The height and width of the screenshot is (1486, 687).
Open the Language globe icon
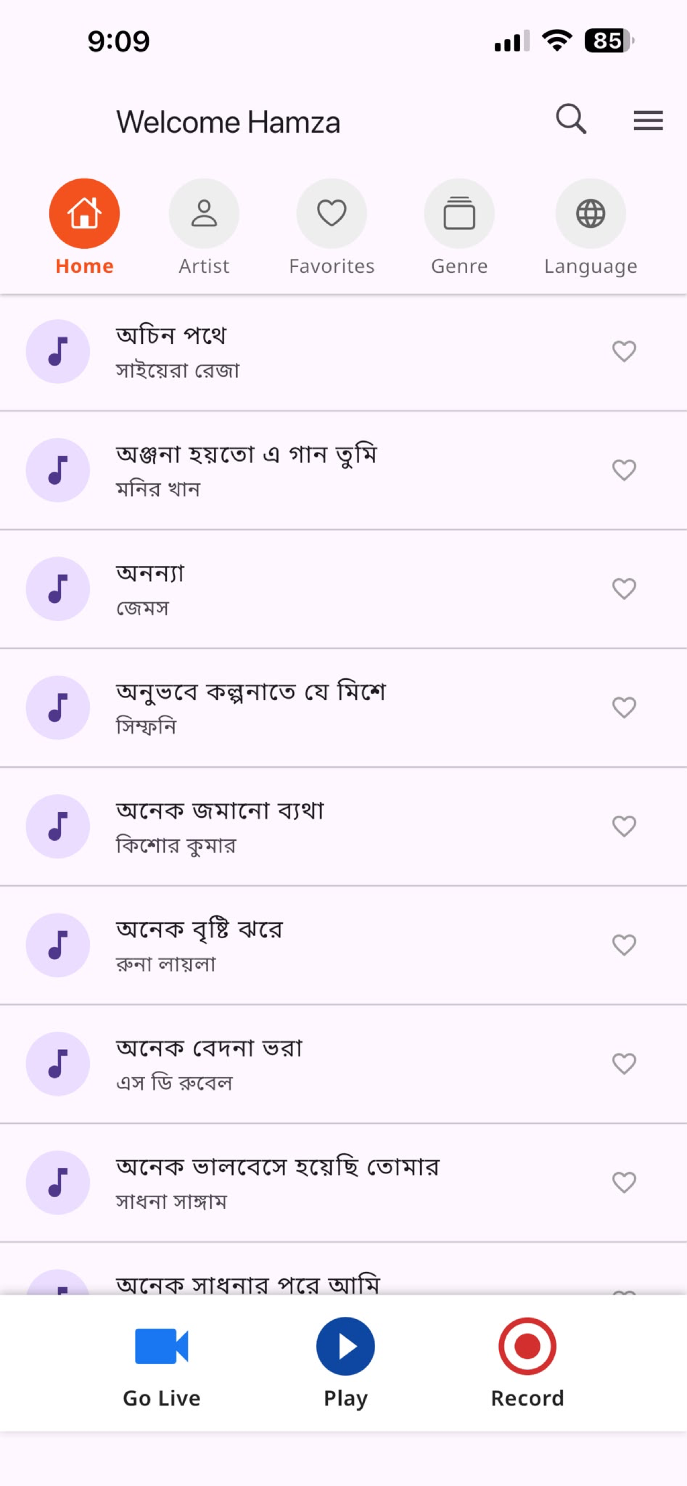click(591, 213)
